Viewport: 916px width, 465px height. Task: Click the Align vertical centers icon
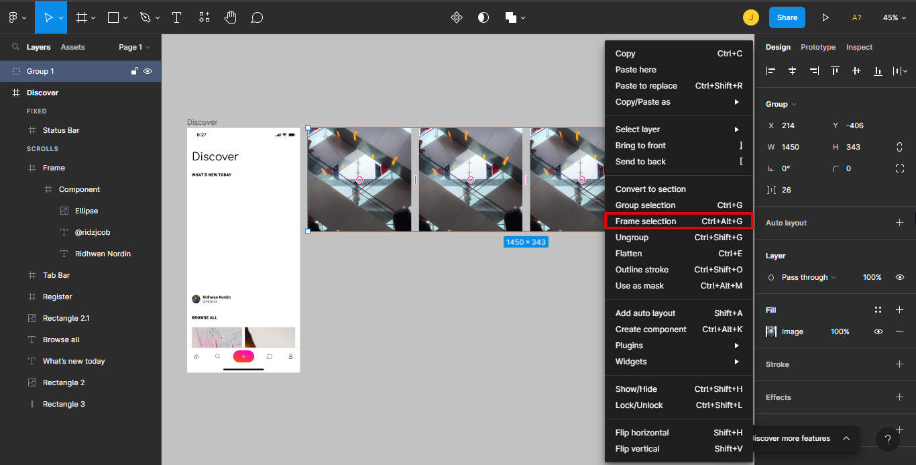coord(856,70)
